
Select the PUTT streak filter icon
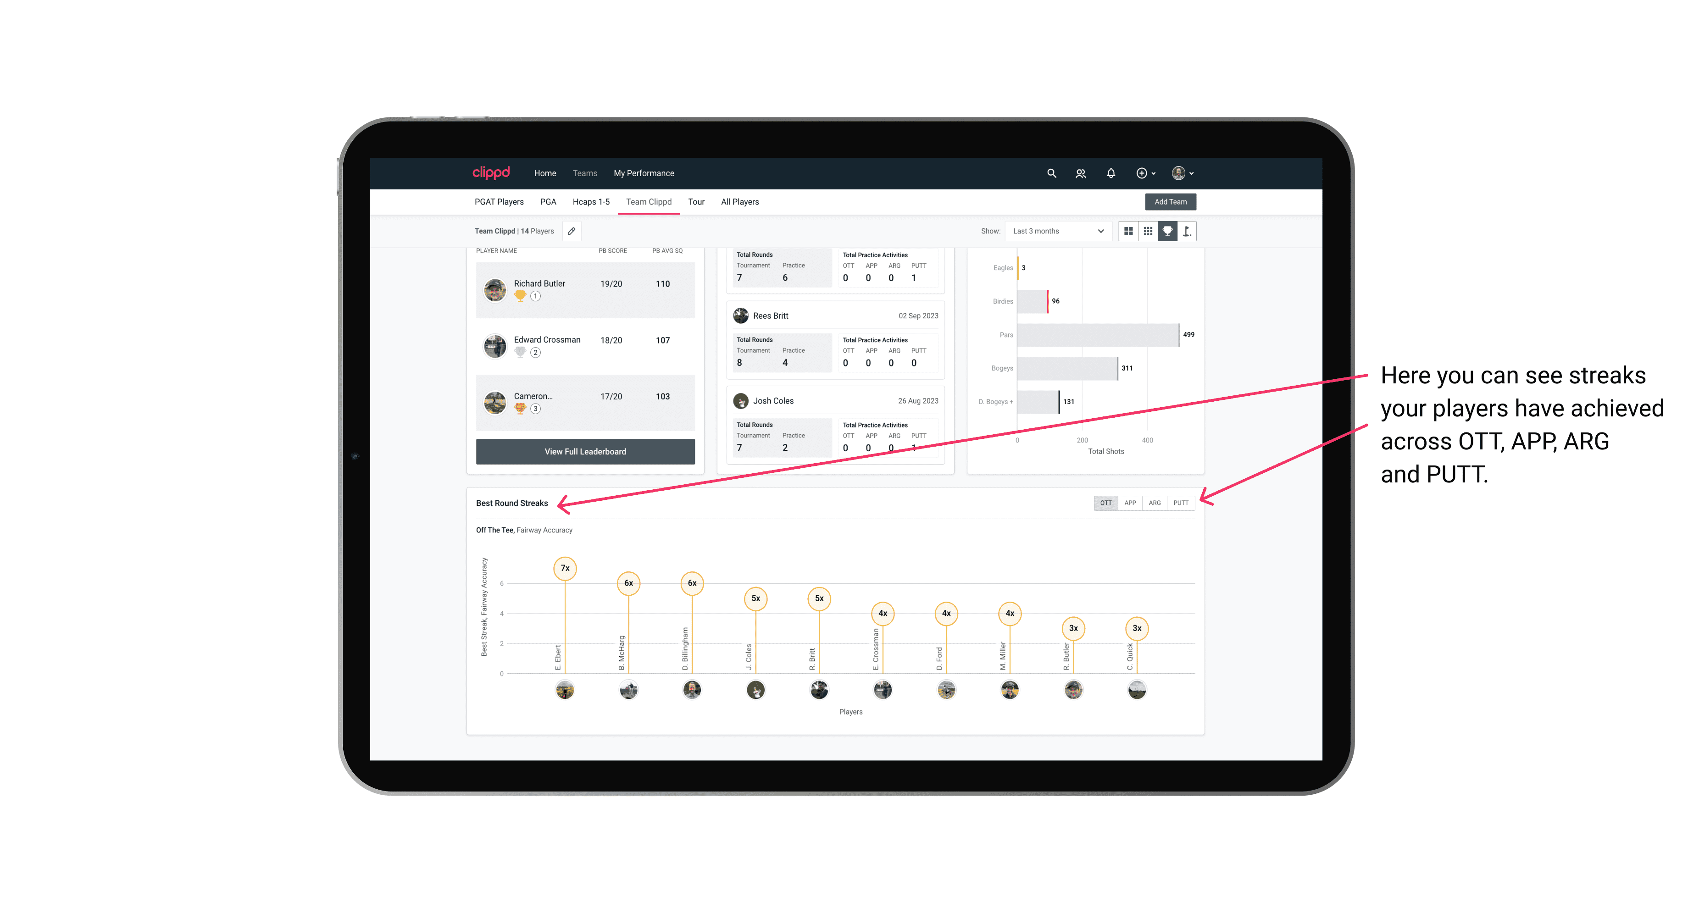(1182, 502)
